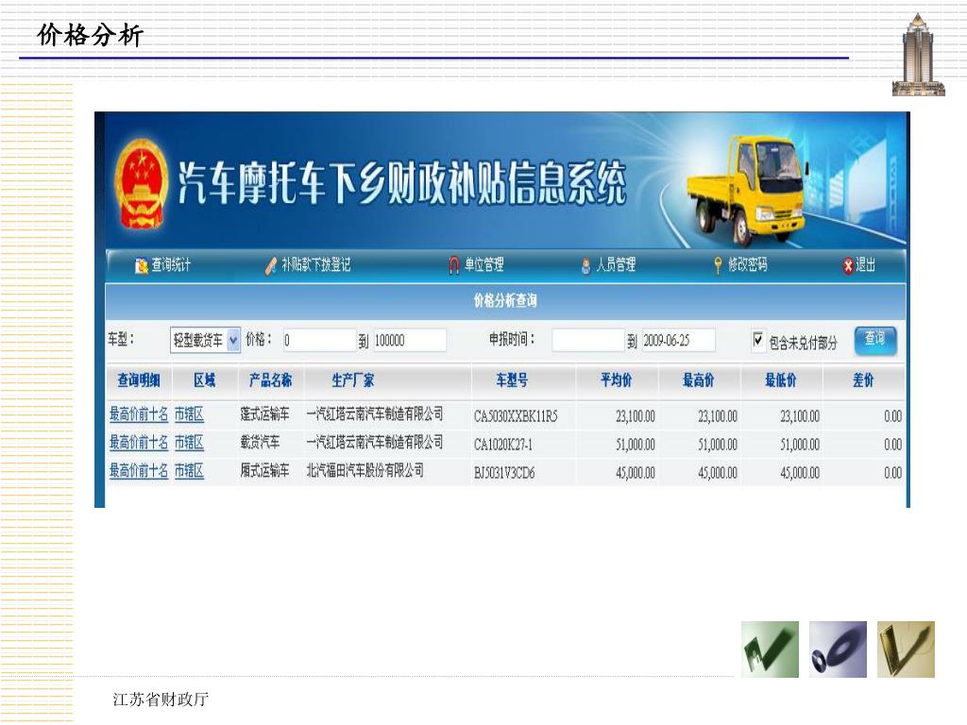
Task: Open 补贴款下拨登记 menu item
Action: [315, 265]
